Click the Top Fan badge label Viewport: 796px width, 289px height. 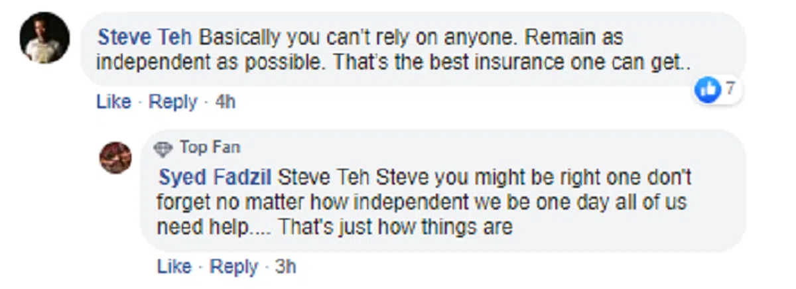210,147
